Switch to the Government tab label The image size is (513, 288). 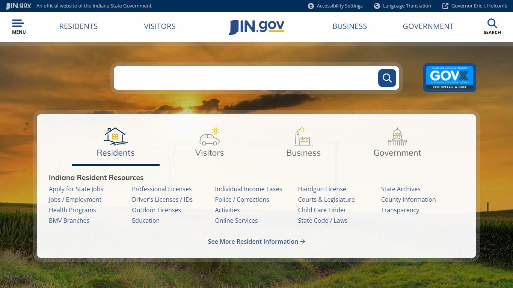(397, 153)
